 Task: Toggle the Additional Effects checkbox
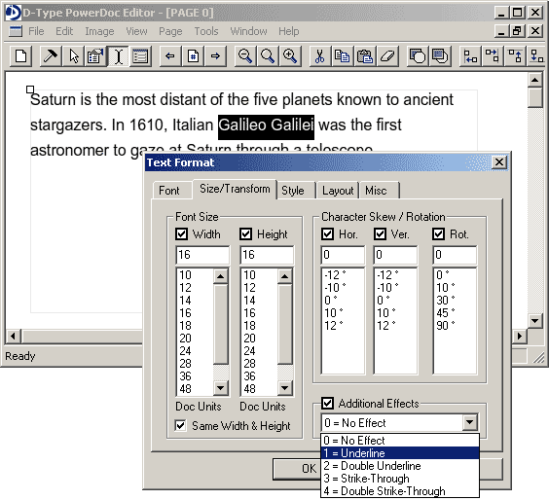[327, 403]
